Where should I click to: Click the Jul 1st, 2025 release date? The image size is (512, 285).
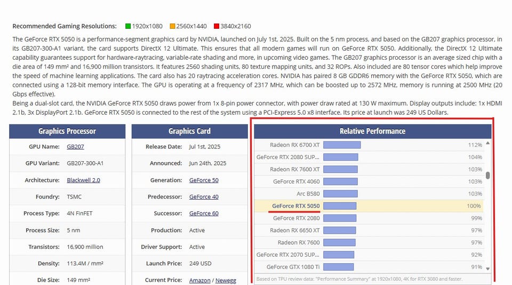205,147
